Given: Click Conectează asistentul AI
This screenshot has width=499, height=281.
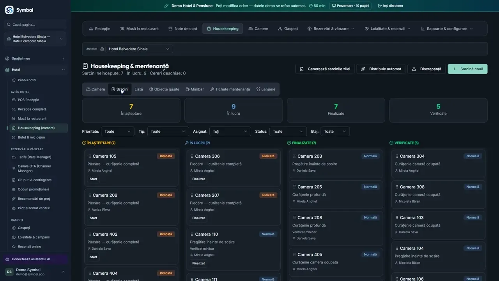Looking at the screenshot, I should point(35,259).
